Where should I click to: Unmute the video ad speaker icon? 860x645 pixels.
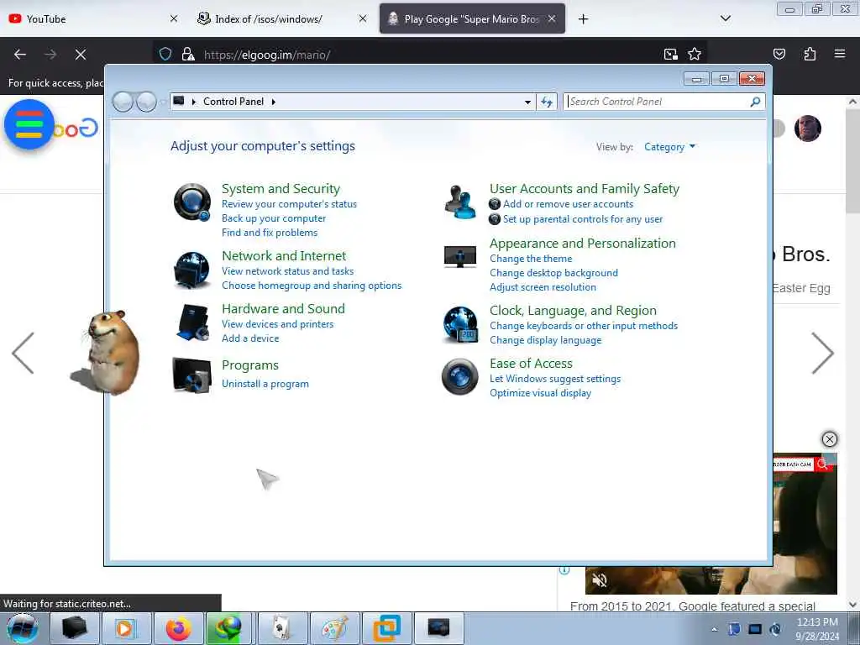pyautogui.click(x=600, y=579)
